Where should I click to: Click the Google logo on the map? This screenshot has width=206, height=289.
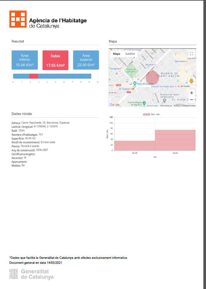[114, 105]
